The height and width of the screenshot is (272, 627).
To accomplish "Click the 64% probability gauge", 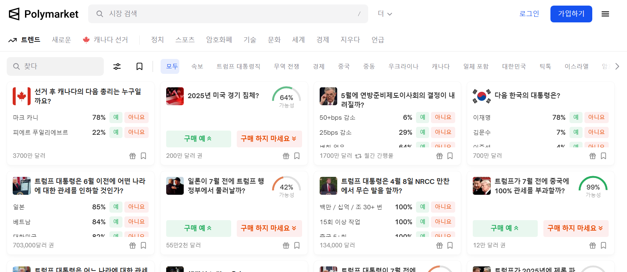I will [286, 98].
